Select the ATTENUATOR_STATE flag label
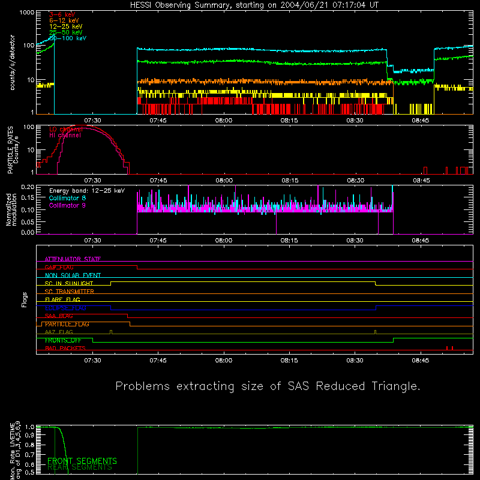480x480 pixels. [73, 259]
